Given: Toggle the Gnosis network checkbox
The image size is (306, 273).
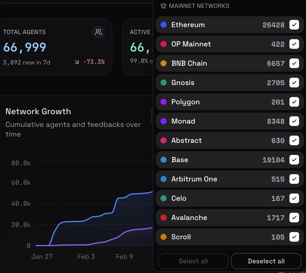Looking at the screenshot, I should pos(294,83).
